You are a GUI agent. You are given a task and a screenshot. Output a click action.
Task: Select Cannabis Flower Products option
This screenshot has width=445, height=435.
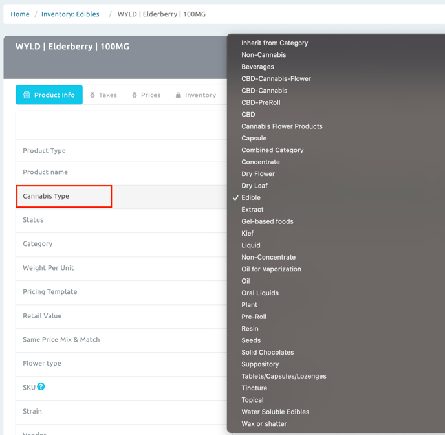point(282,126)
